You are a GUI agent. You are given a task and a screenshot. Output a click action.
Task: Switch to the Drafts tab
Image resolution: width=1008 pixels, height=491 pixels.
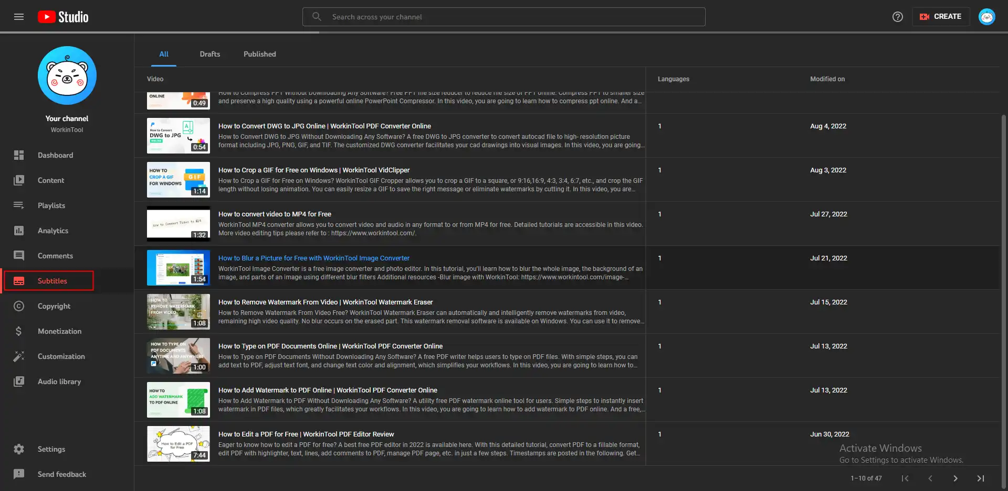pos(210,54)
